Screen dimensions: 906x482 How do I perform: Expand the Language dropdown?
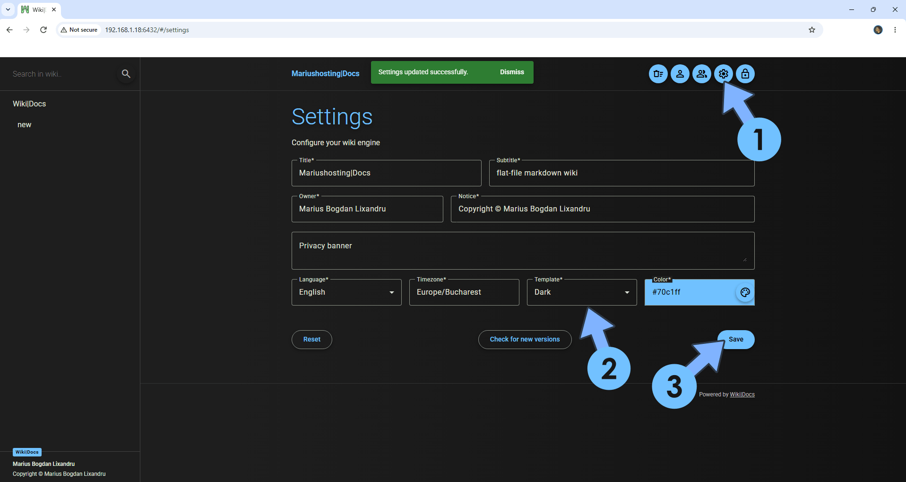click(346, 292)
